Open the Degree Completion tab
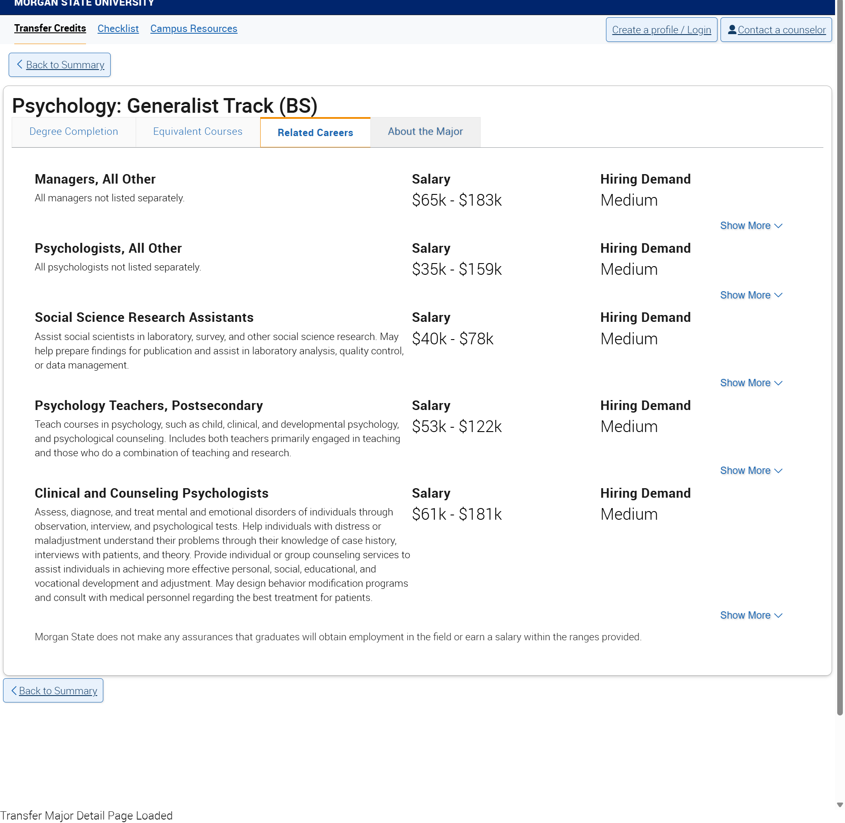Screen dimensions: 845x823 pyautogui.click(x=74, y=132)
